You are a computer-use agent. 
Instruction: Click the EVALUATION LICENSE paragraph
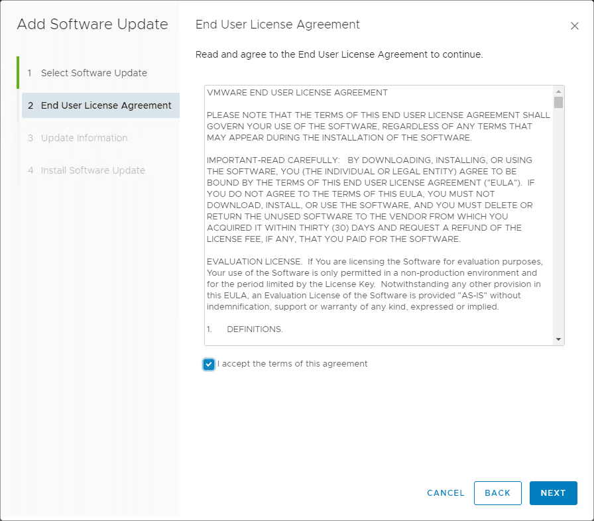(375, 283)
